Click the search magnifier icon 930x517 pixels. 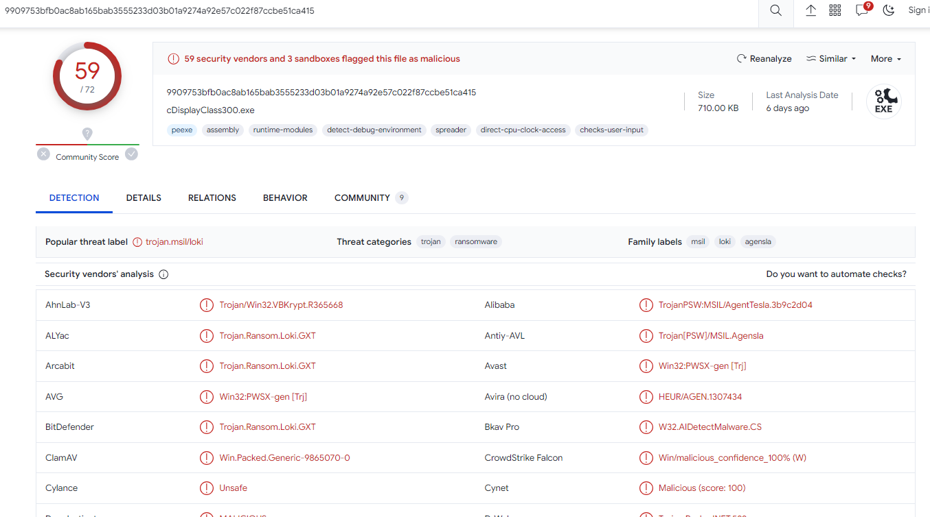coord(775,11)
